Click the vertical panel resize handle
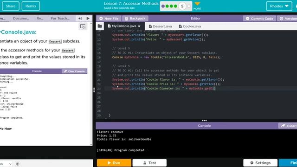This screenshot has width=297, height=167. point(94,90)
